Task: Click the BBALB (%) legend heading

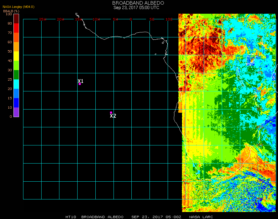Action: [11, 11]
